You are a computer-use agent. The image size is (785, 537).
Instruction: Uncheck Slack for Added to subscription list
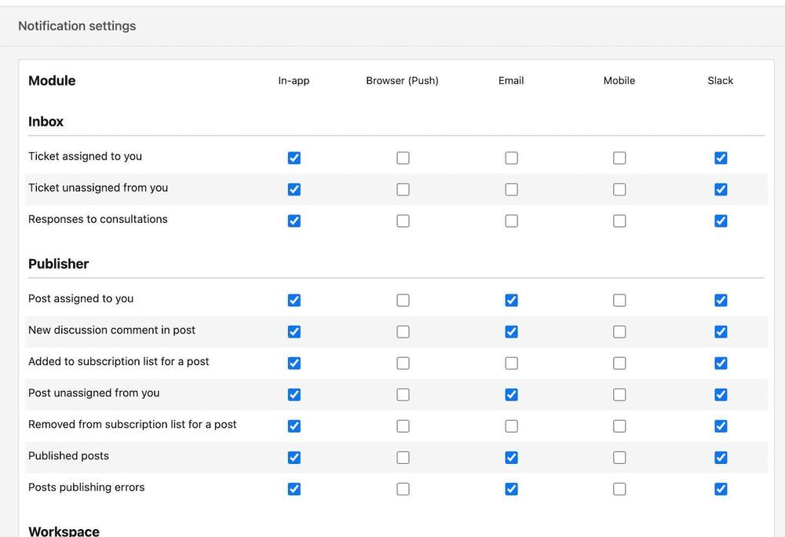point(721,363)
